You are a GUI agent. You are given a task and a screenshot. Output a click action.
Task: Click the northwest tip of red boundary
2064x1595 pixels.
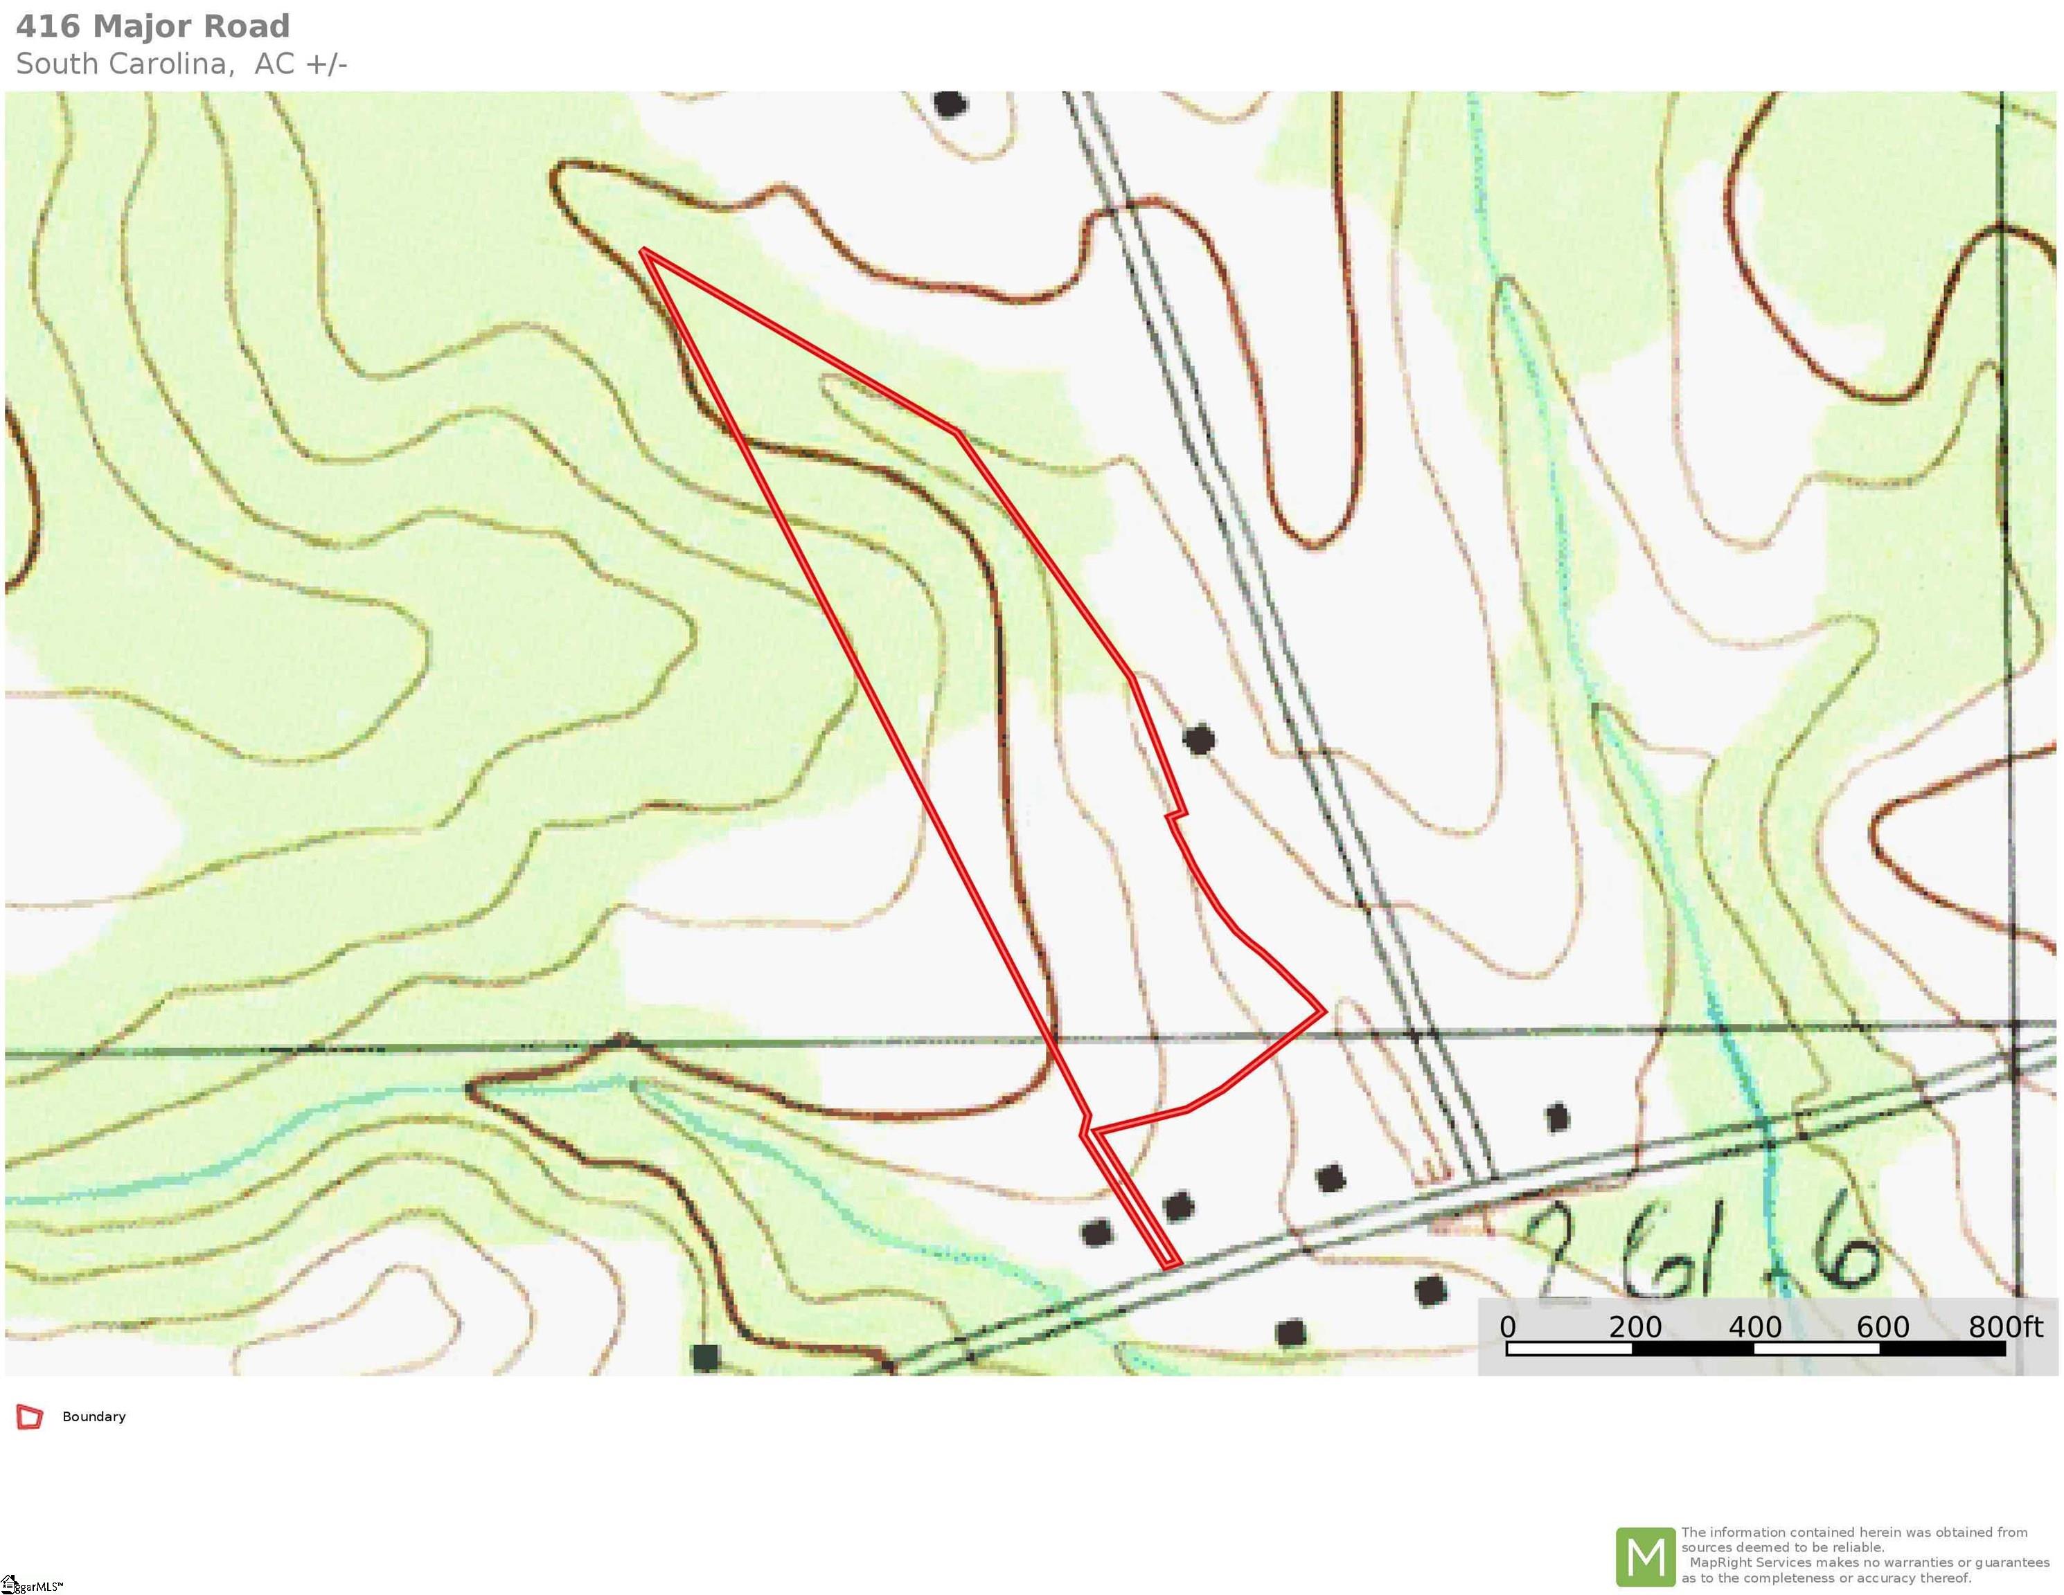[645, 251]
